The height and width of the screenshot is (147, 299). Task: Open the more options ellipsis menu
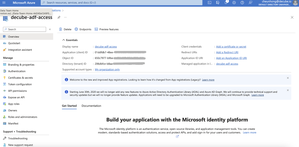click(x=66, y=17)
